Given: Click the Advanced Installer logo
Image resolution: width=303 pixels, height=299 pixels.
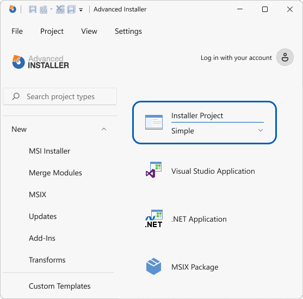Looking at the screenshot, I should pos(41,62).
